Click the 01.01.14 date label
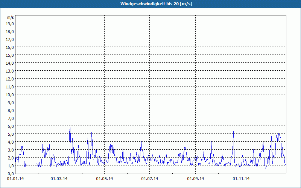This screenshot has width=301, height=188. [15, 179]
